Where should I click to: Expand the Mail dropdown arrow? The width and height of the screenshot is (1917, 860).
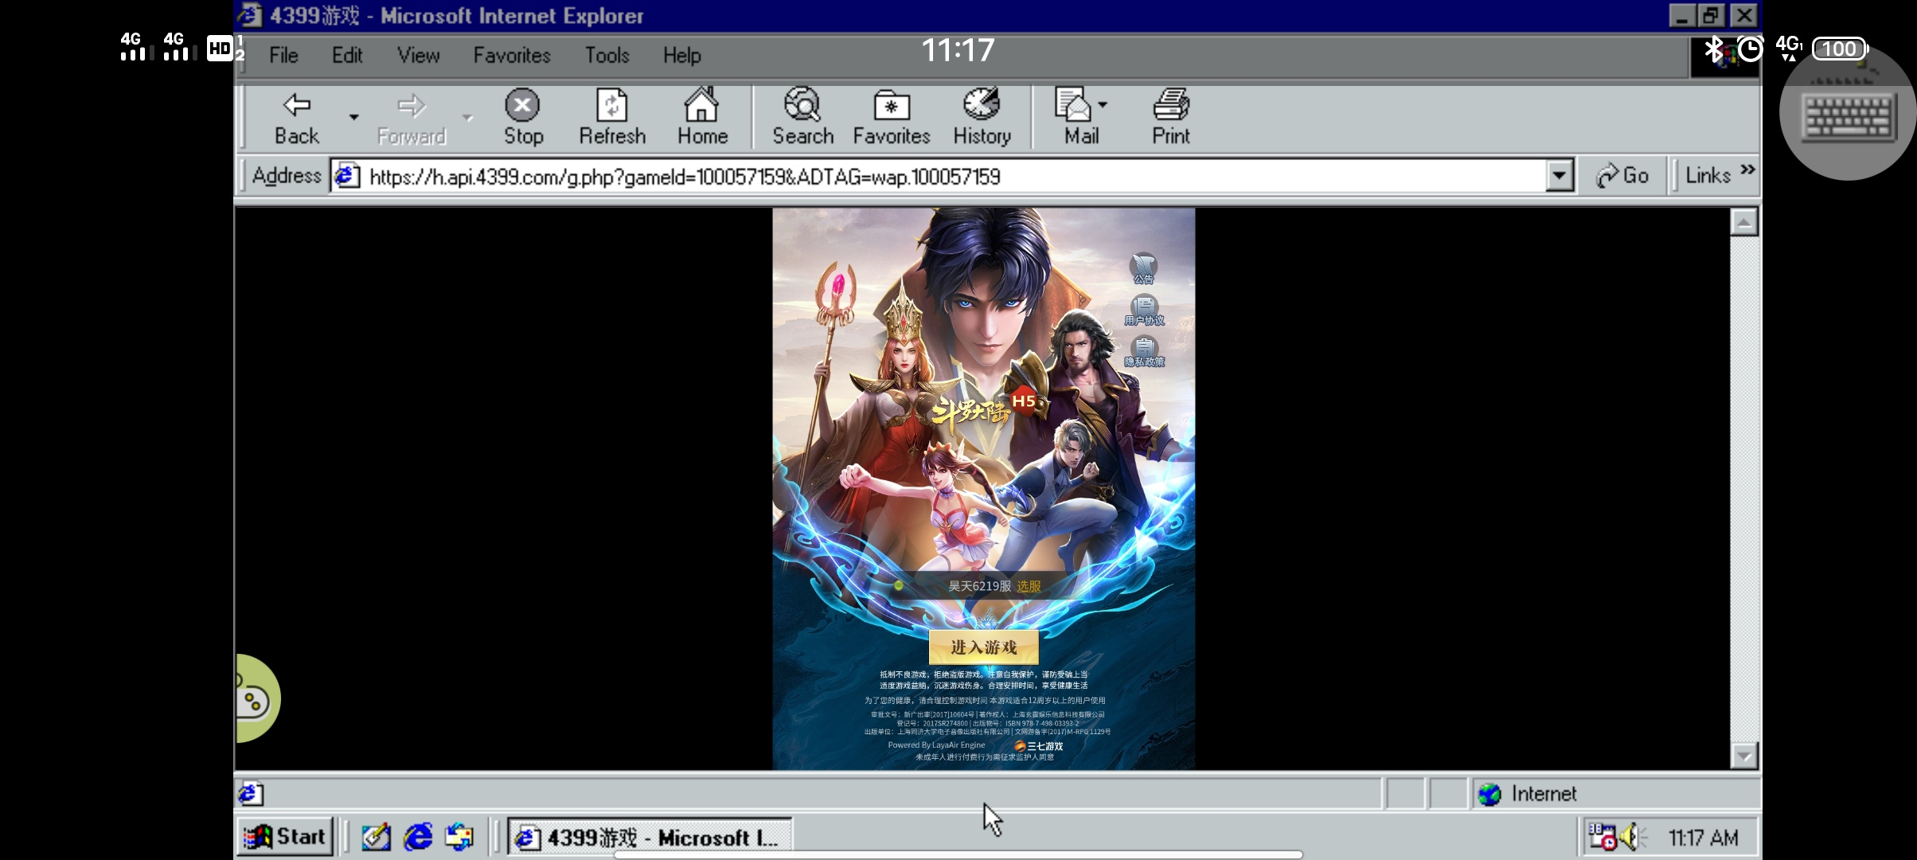(1103, 104)
